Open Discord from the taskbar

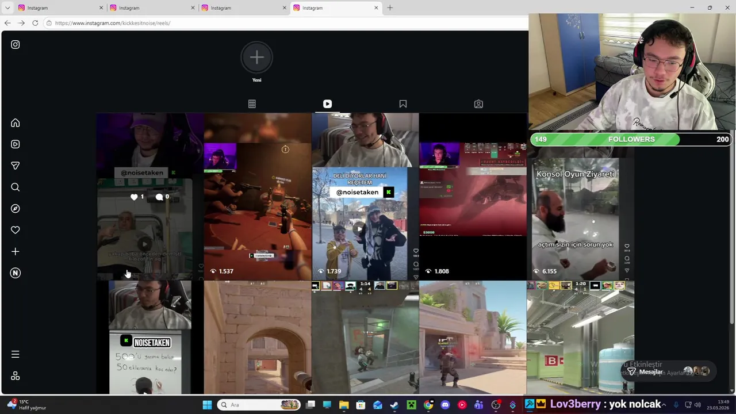445,405
